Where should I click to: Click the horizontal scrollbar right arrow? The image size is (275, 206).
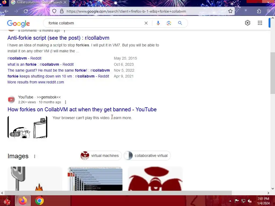click(x=268, y=193)
